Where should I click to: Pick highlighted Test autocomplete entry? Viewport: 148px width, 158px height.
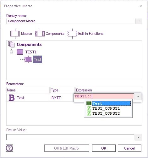pos(111,103)
